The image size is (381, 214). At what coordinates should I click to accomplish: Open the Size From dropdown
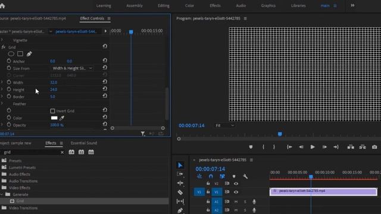pos(72,68)
